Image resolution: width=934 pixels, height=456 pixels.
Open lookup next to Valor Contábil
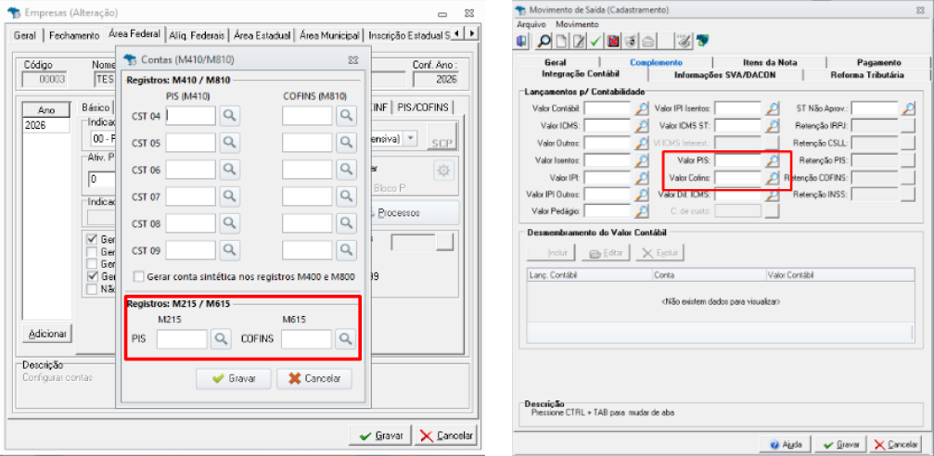641,108
